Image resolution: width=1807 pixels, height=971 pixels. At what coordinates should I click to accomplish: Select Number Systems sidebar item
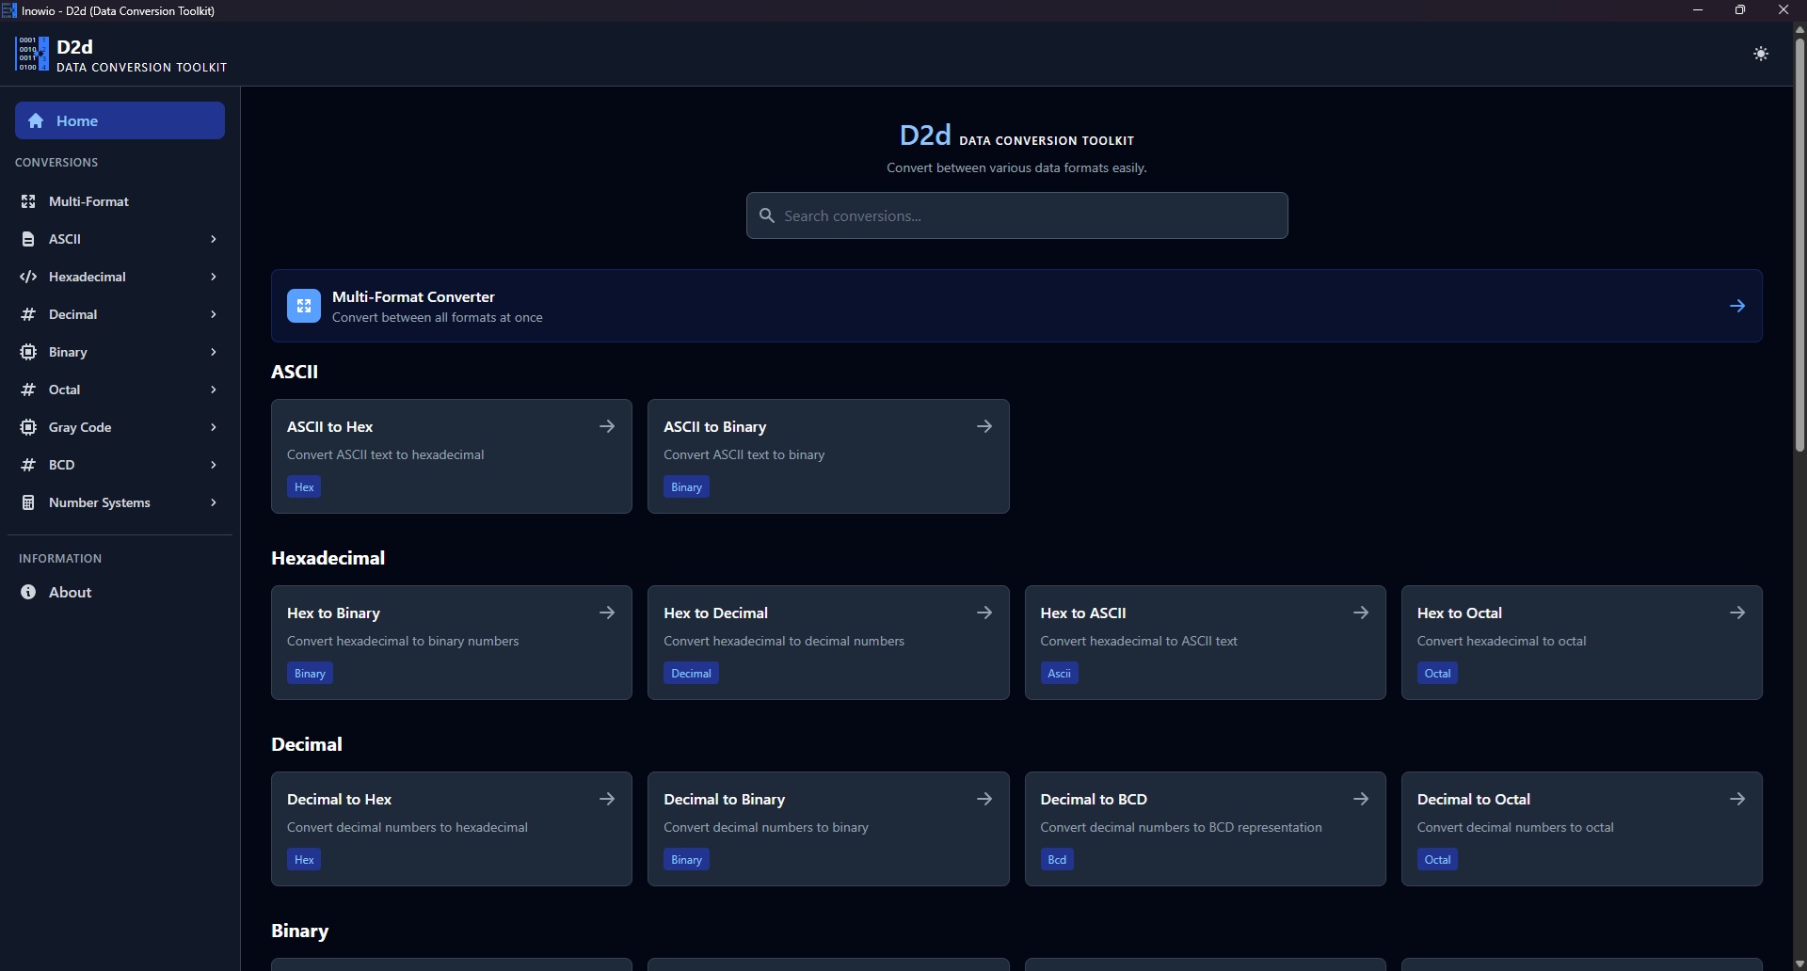(x=120, y=502)
